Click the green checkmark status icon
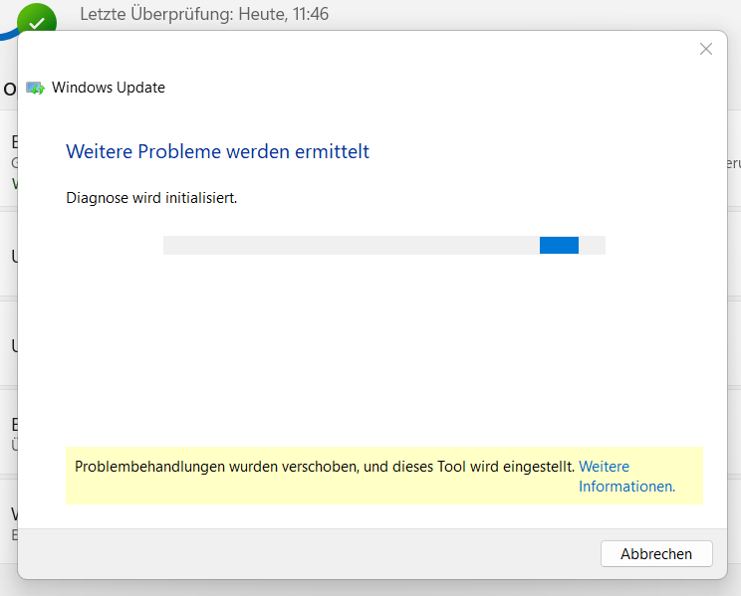The width and height of the screenshot is (741, 596). click(x=37, y=19)
